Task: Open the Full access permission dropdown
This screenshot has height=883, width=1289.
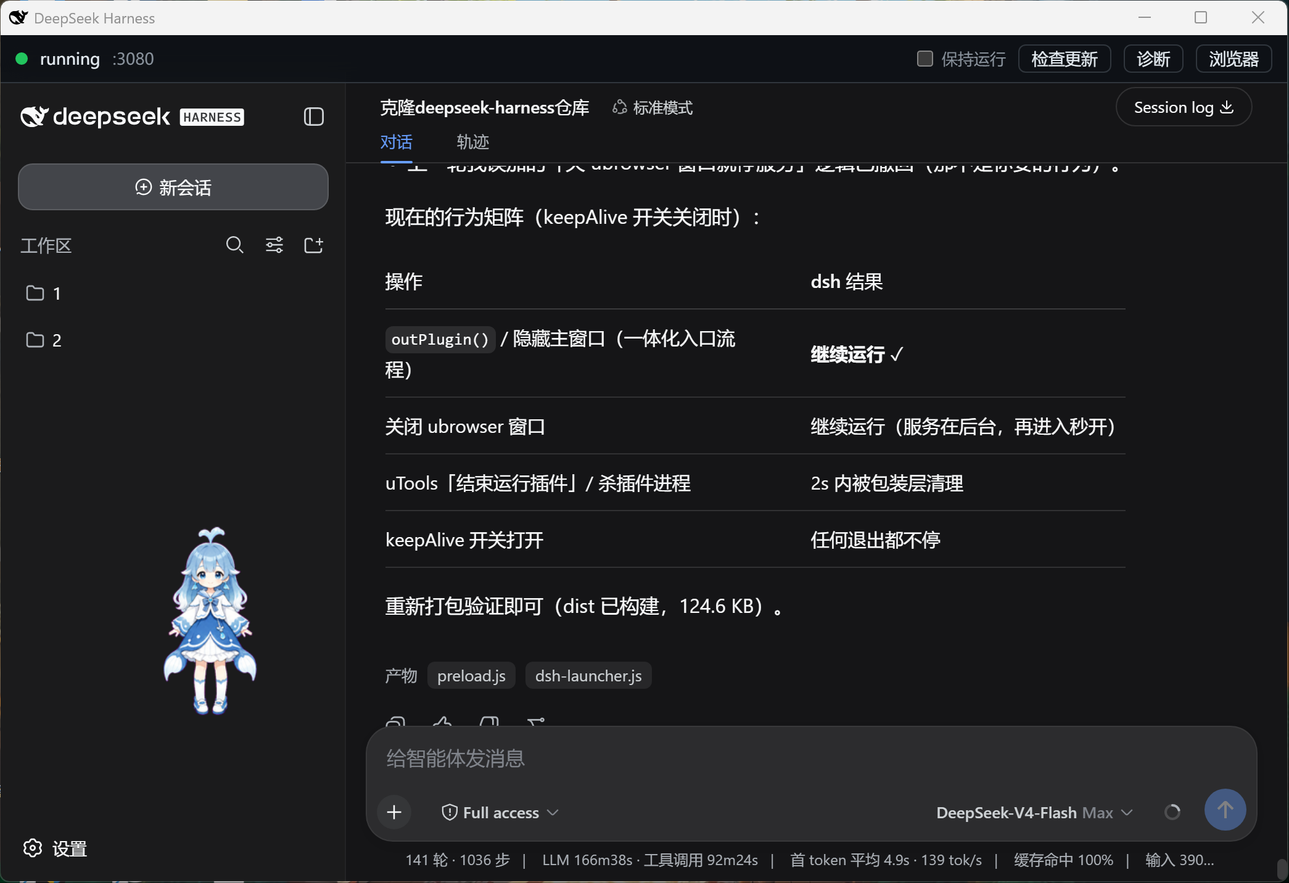Action: (500, 812)
